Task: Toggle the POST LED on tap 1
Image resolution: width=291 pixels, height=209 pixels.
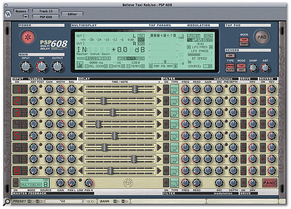Action: [40, 86]
